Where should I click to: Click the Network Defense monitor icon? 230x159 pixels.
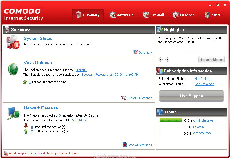pyautogui.click(x=13, y=113)
